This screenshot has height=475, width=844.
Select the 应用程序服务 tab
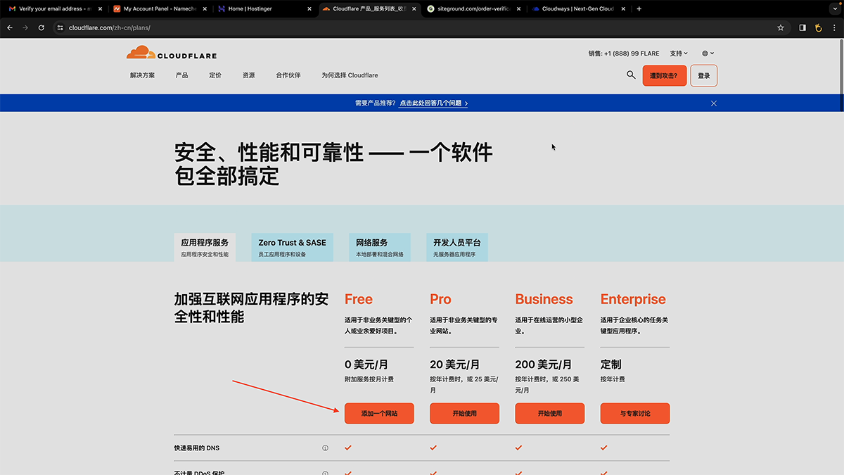[205, 248]
